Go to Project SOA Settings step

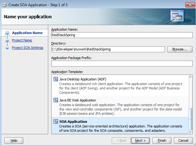(27, 48)
